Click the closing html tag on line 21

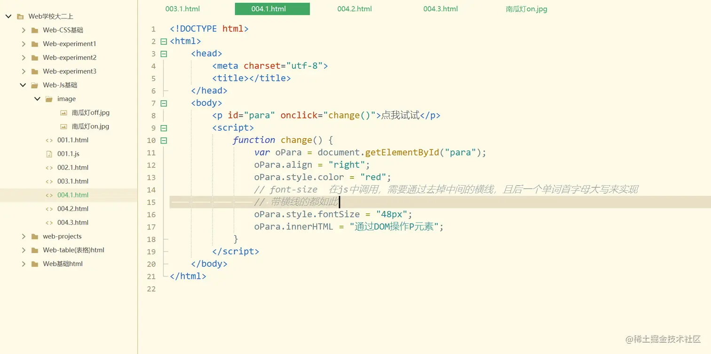click(188, 276)
